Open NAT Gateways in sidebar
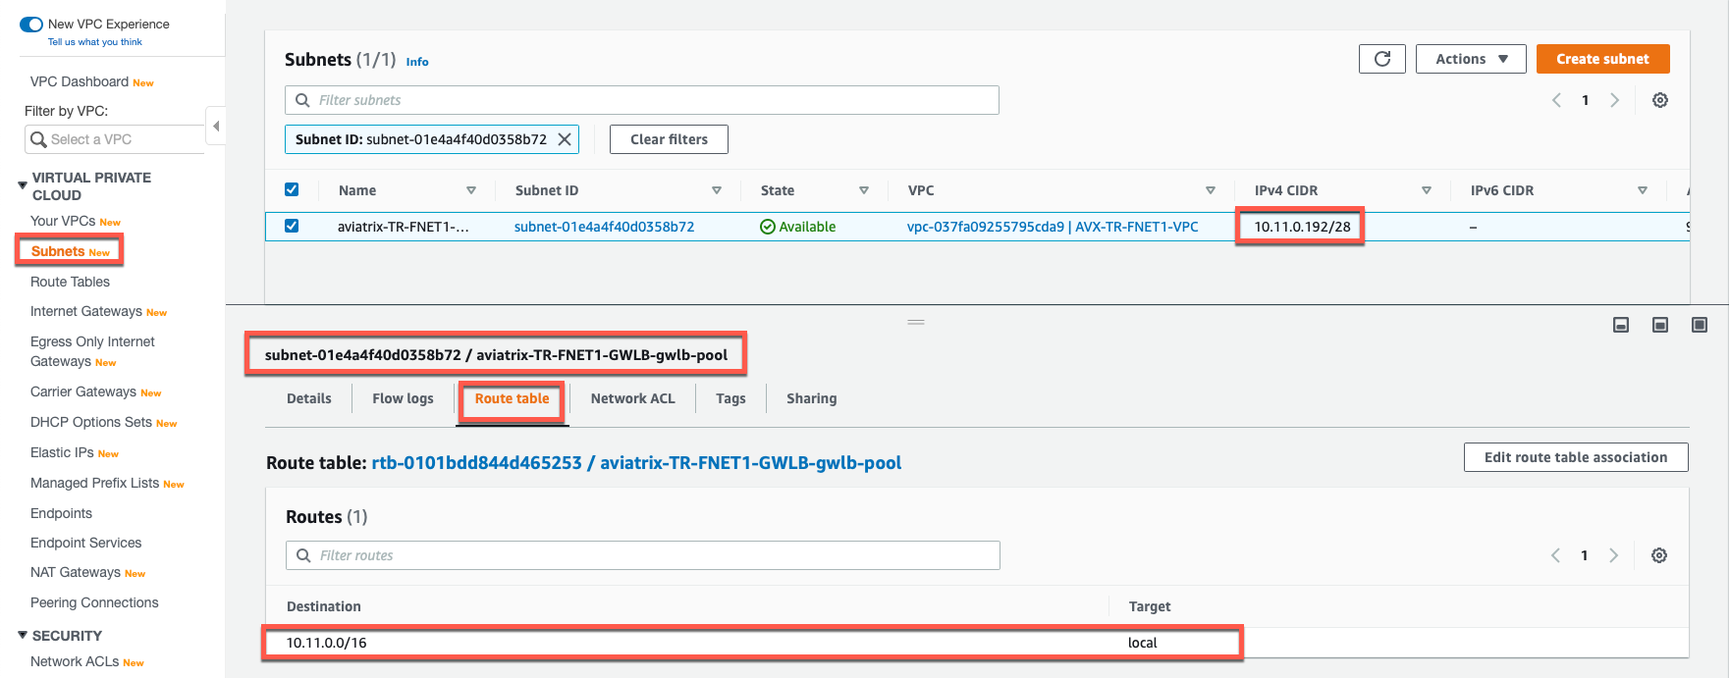 point(76,572)
